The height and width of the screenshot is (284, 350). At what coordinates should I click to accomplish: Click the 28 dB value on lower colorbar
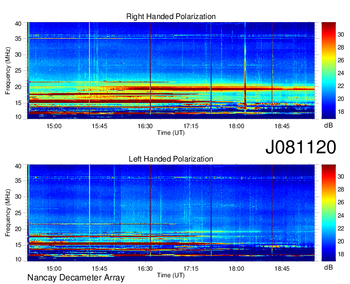click(x=341, y=190)
